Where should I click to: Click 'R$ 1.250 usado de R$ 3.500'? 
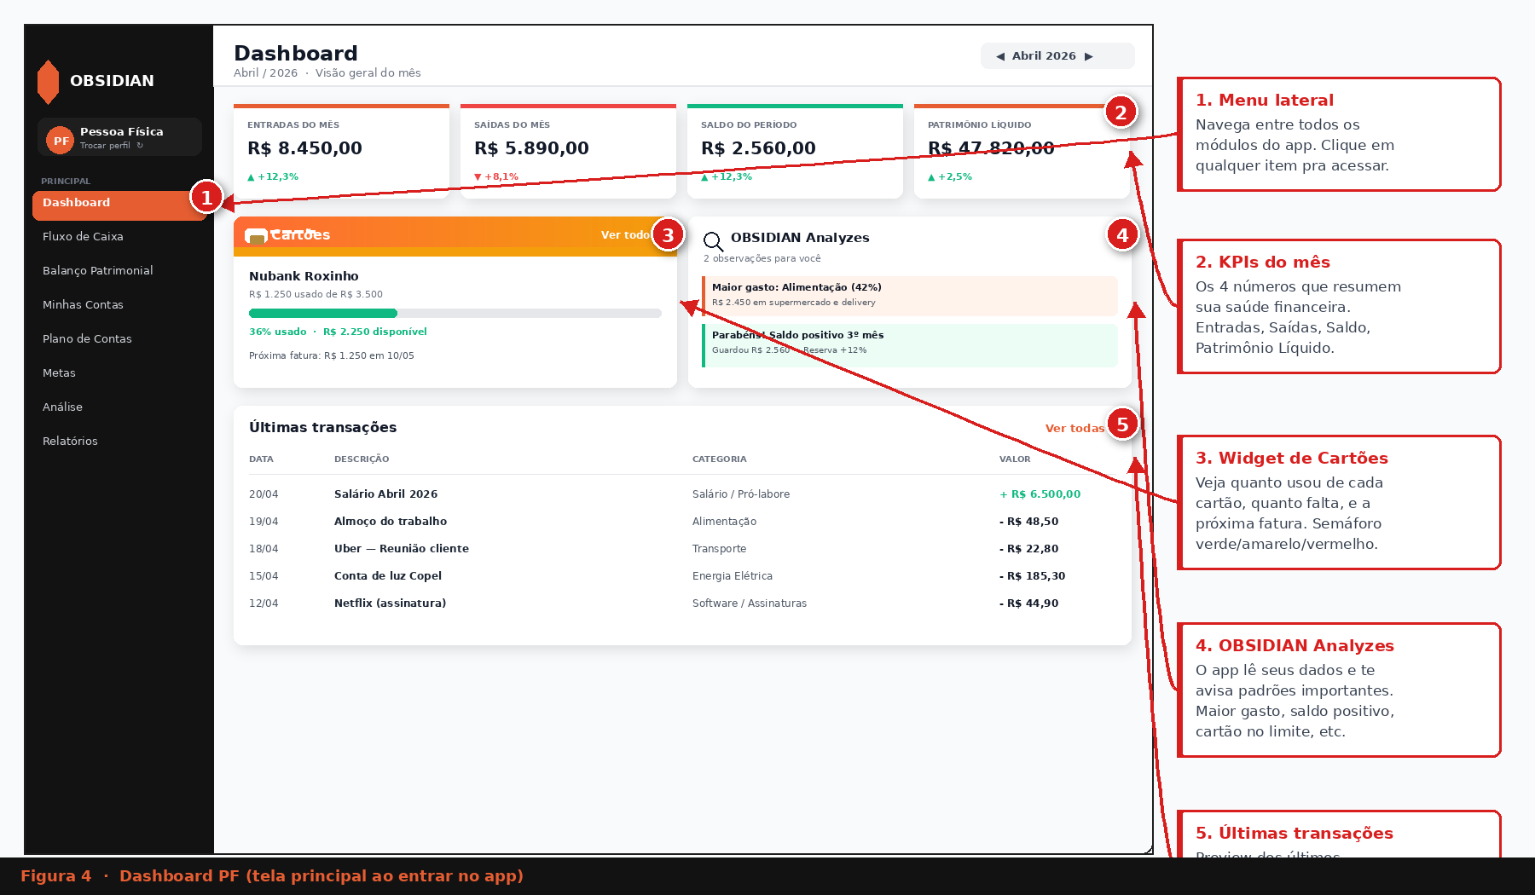tap(316, 295)
